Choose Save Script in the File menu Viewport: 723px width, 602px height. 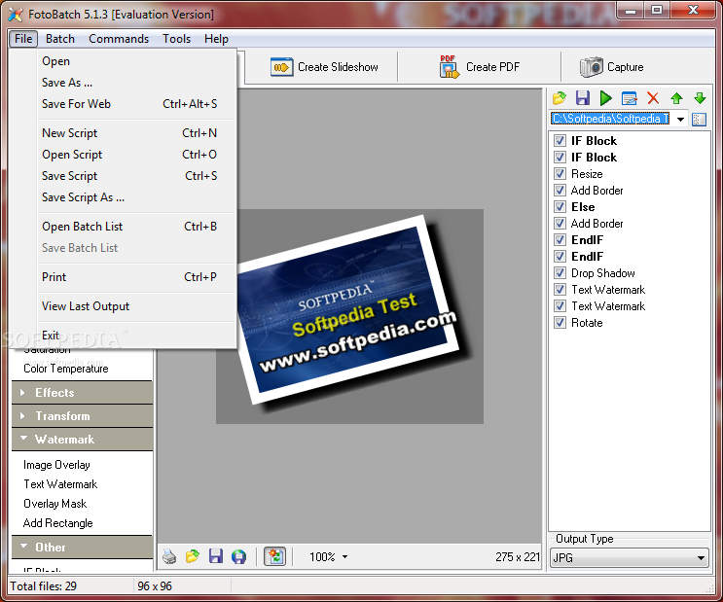(136, 176)
